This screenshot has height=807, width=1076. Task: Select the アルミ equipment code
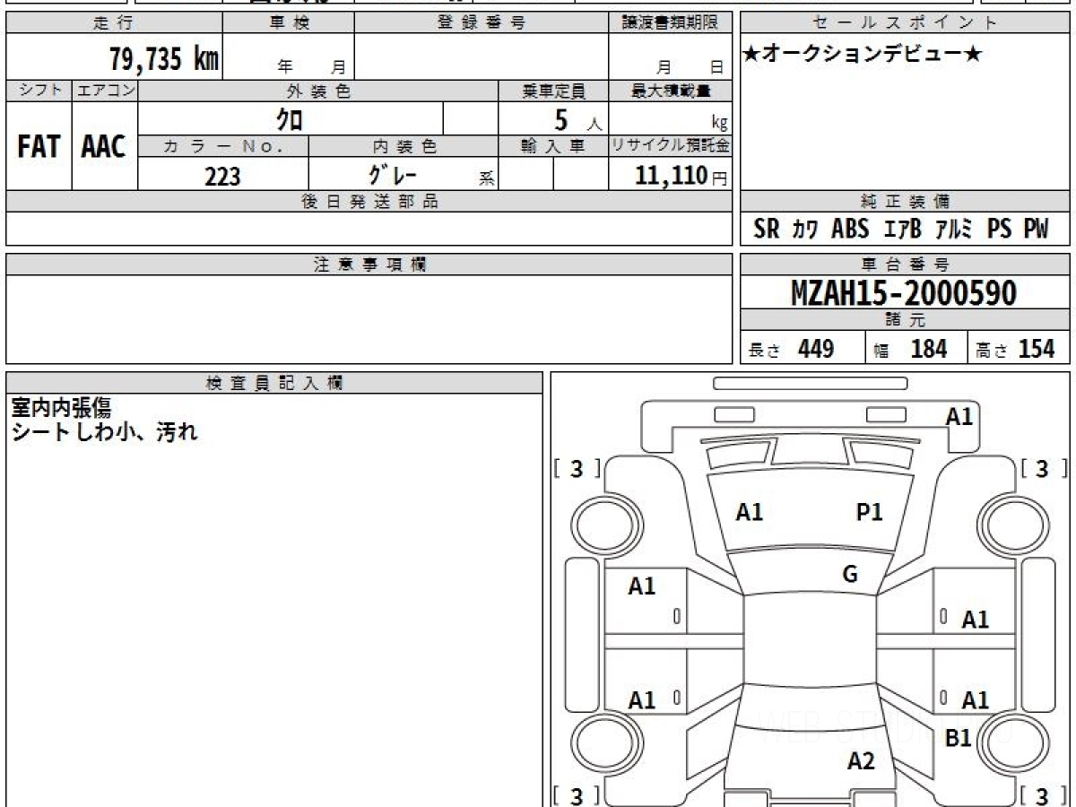coord(954,230)
